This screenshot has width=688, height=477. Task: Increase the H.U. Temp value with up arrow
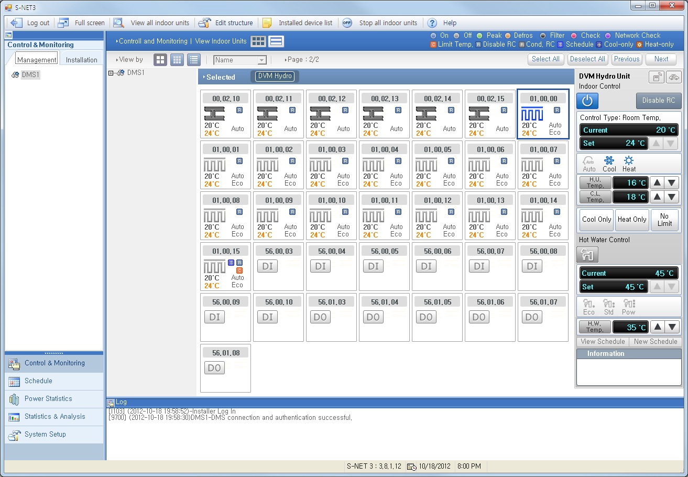coord(657,183)
